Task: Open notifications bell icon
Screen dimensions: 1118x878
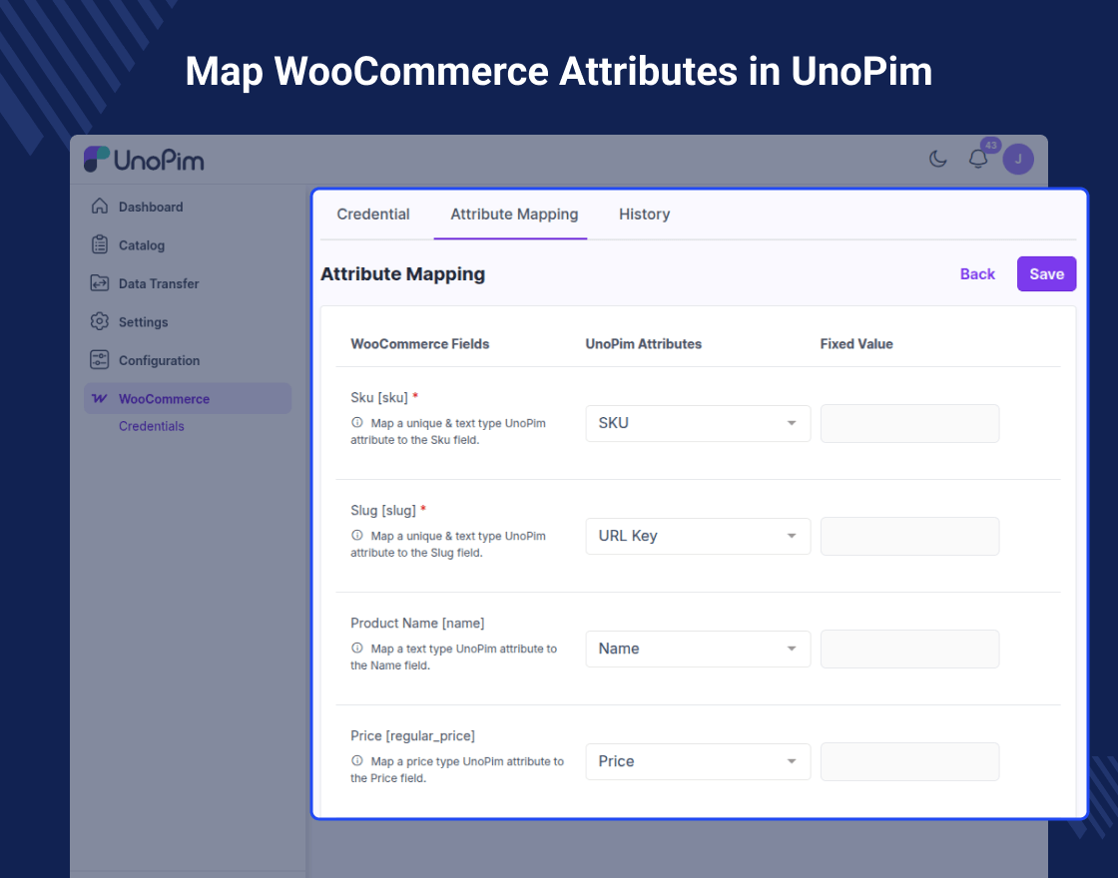Action: 977,159
